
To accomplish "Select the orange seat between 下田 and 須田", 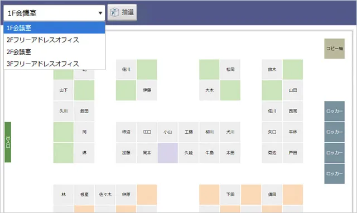I will tap(251, 195).
